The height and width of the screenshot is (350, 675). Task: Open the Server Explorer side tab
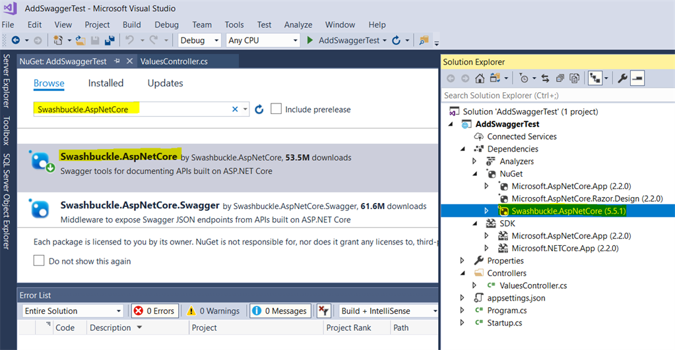click(6, 81)
